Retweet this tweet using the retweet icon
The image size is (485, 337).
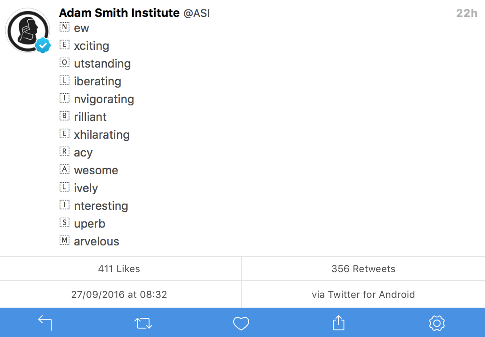click(x=143, y=323)
